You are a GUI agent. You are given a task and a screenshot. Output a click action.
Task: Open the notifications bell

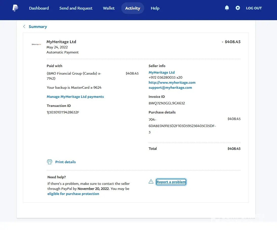(227, 8)
